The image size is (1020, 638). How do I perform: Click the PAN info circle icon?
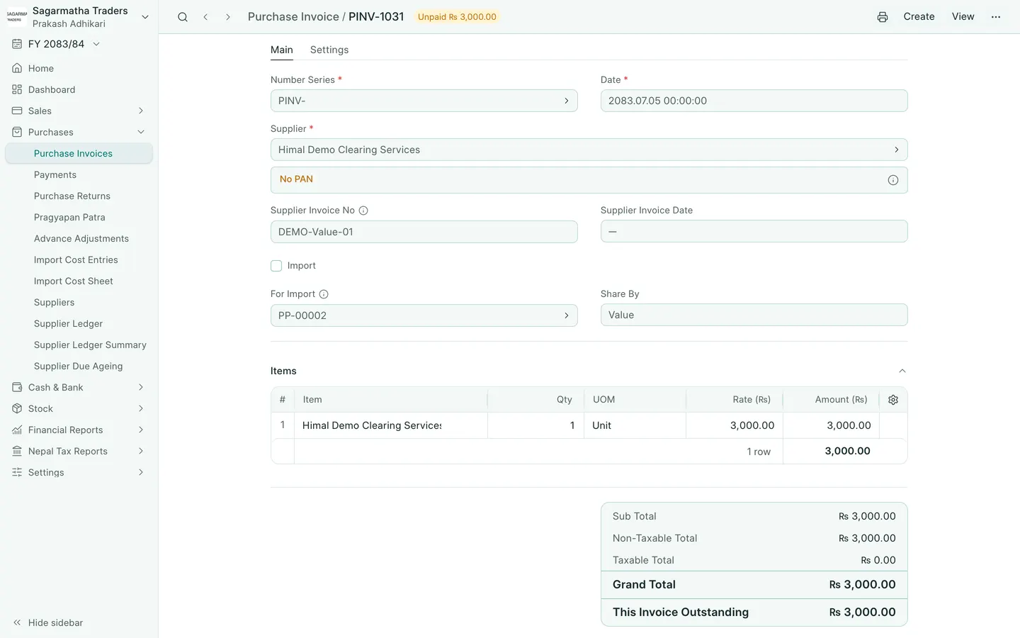tap(893, 180)
